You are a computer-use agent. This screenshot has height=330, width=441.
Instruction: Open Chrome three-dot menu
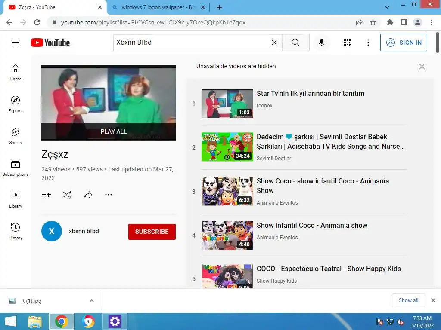pyautogui.click(x=432, y=22)
